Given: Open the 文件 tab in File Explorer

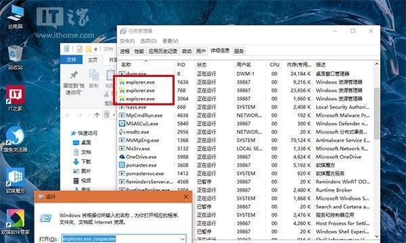Looking at the screenshot, I should (x=71, y=59).
